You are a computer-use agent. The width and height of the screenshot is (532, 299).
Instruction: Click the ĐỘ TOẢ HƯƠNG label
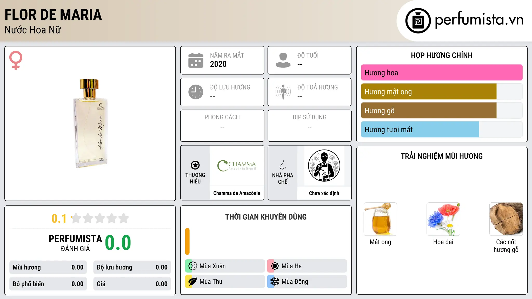(317, 87)
